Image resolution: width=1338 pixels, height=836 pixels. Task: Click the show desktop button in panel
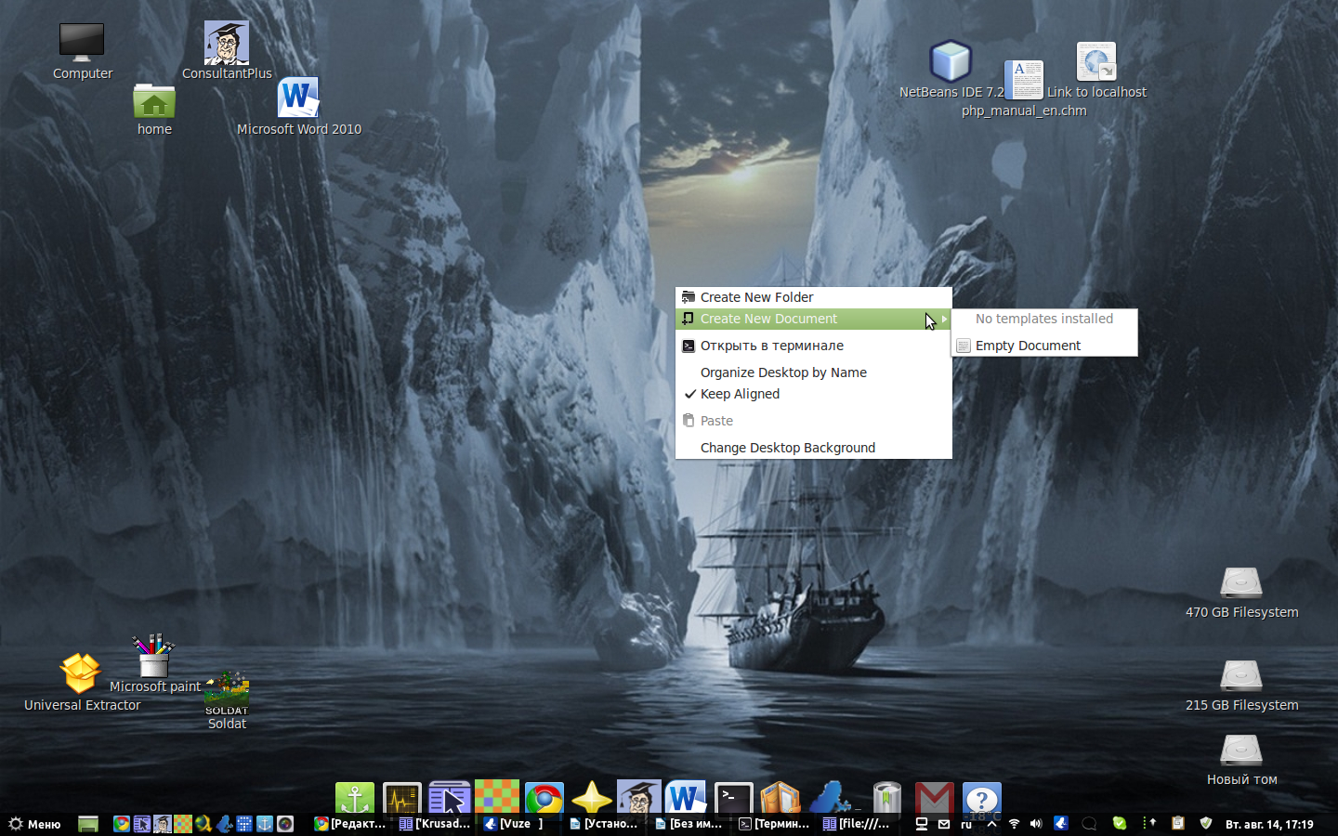click(x=88, y=824)
